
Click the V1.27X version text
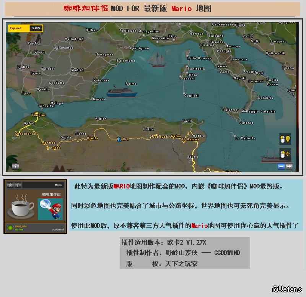click(196, 242)
